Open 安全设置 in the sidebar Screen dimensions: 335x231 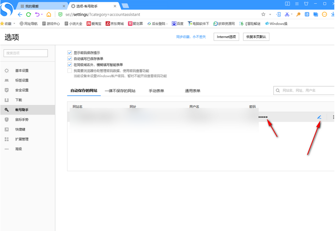22,90
